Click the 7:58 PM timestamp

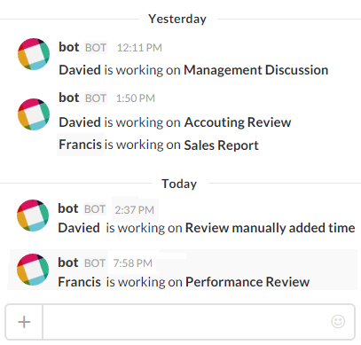132,263
